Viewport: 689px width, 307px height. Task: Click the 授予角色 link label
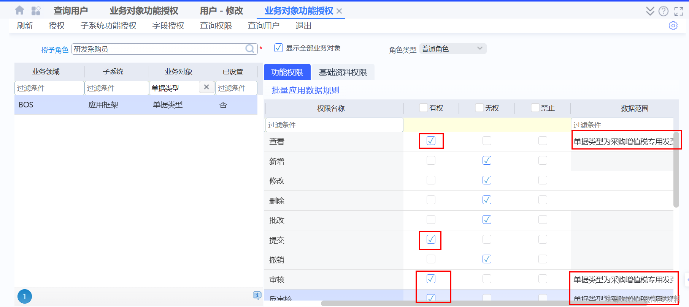click(x=55, y=50)
